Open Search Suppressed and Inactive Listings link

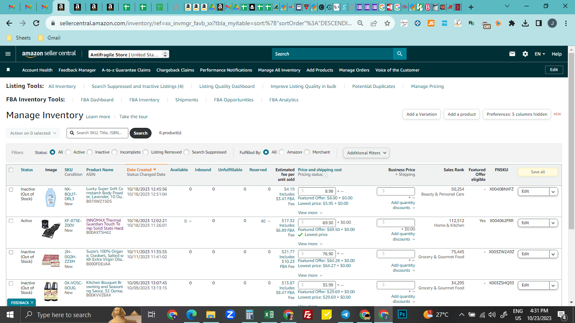138,86
